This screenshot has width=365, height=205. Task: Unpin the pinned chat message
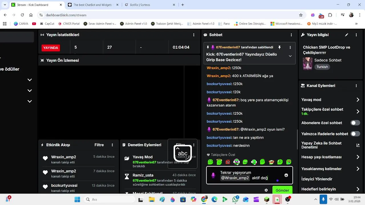click(x=279, y=47)
